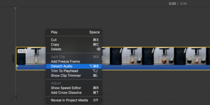Select Copy in the context menu
The height and width of the screenshot is (105, 210).
pyautogui.click(x=74, y=44)
